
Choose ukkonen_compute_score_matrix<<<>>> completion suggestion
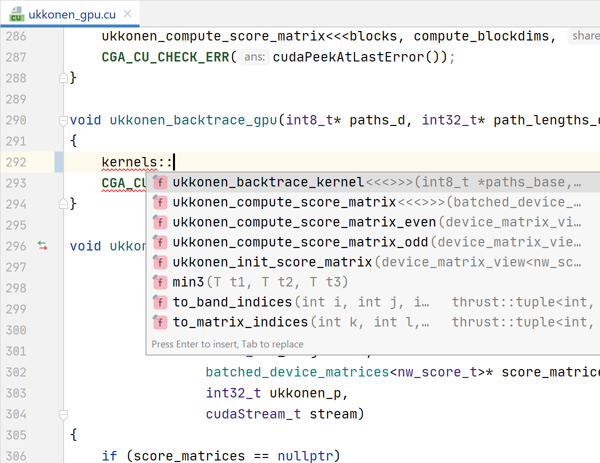(x=373, y=202)
